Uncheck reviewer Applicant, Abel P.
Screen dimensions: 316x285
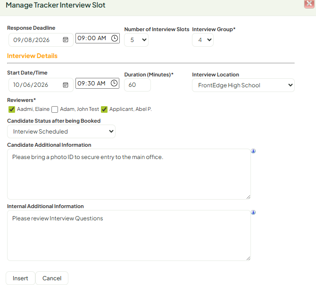(104, 109)
